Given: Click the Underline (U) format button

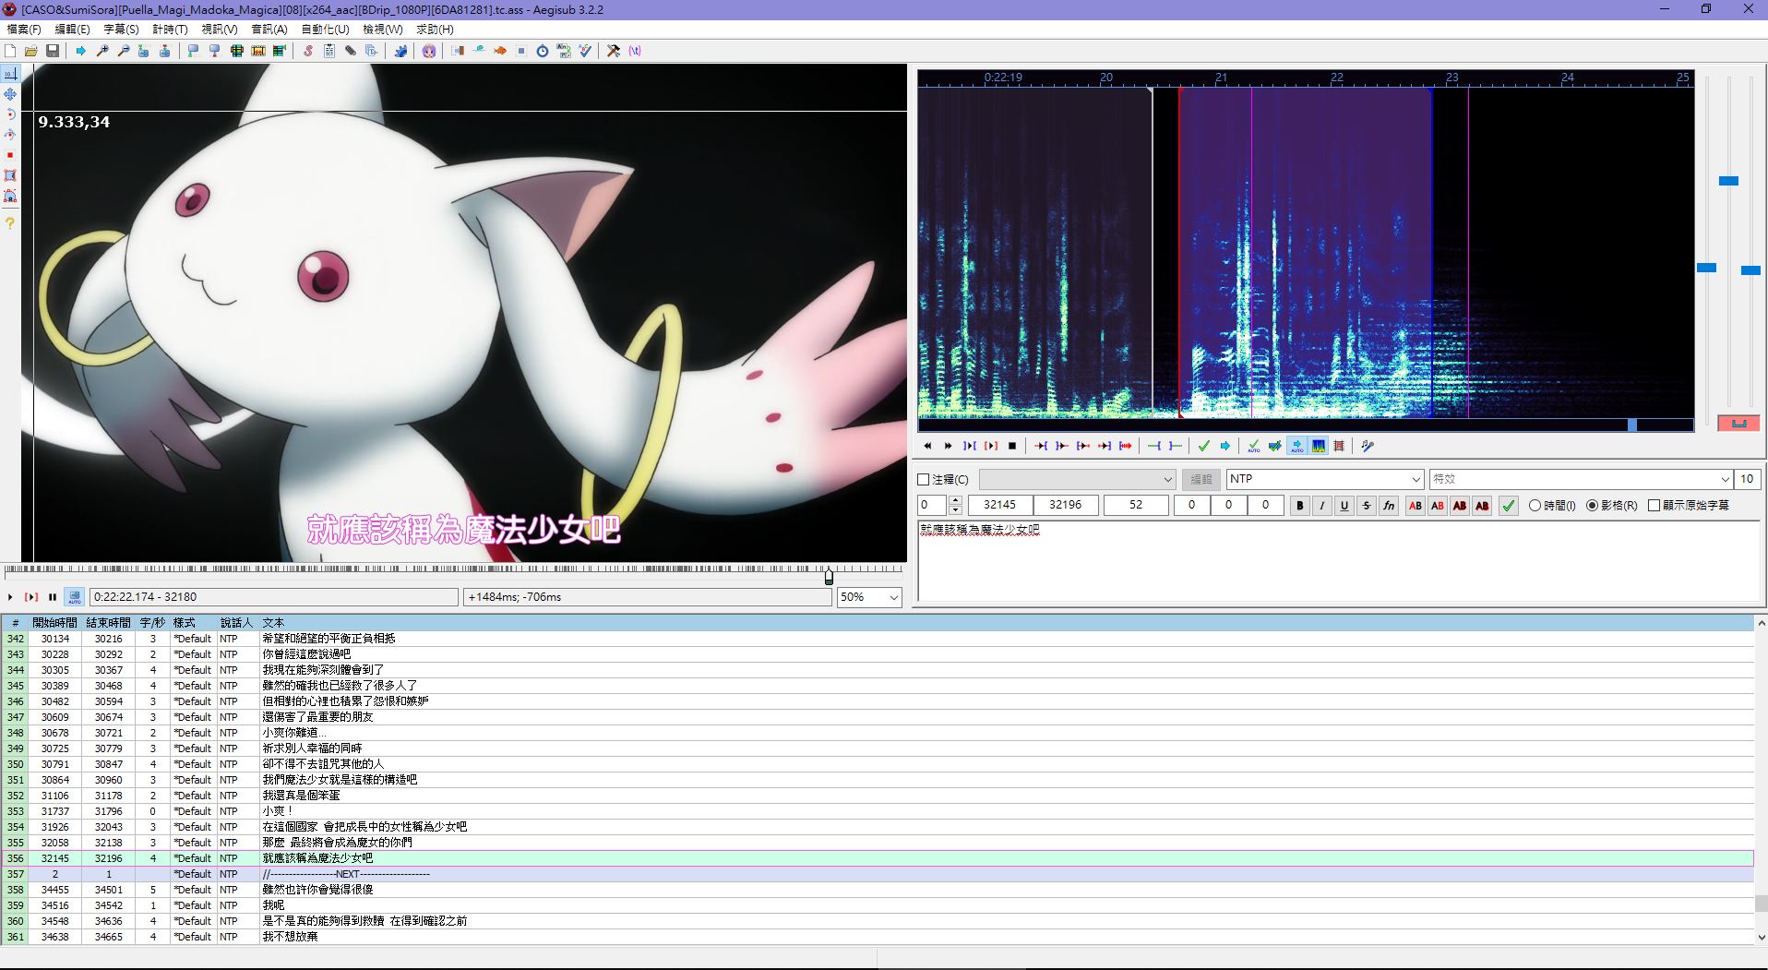Looking at the screenshot, I should pos(1344,506).
